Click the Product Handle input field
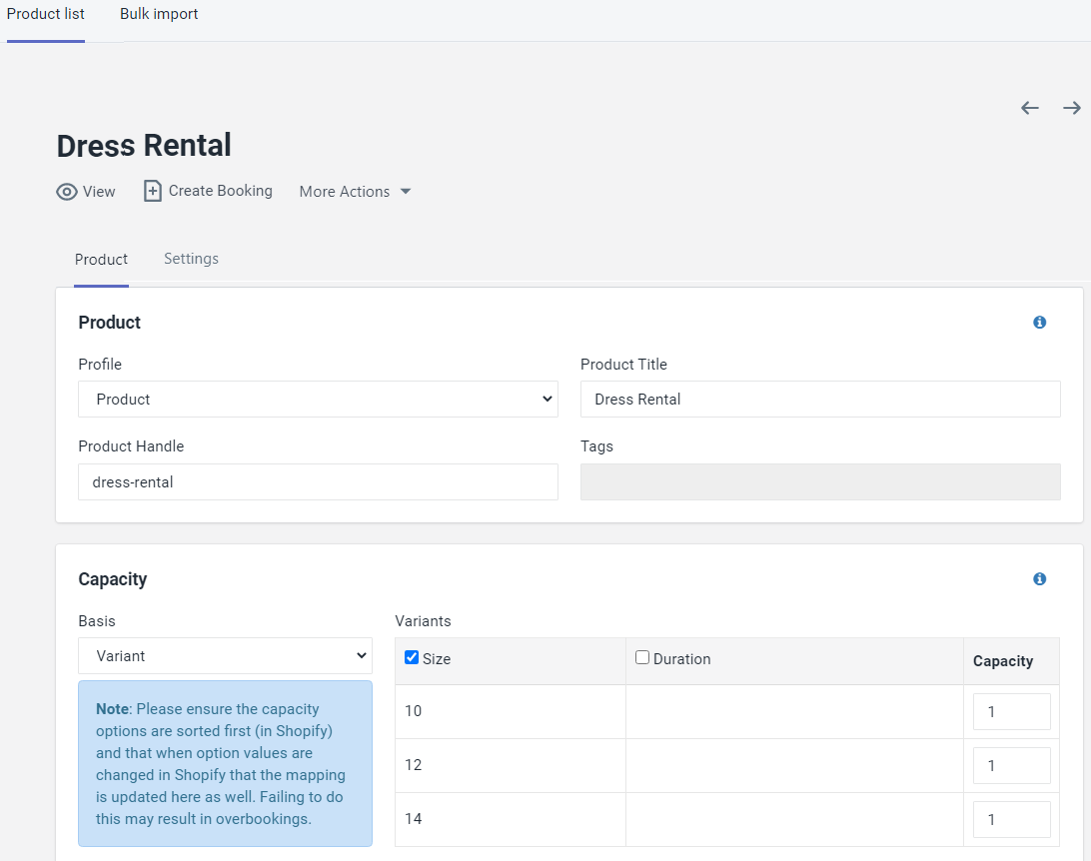 coord(318,482)
